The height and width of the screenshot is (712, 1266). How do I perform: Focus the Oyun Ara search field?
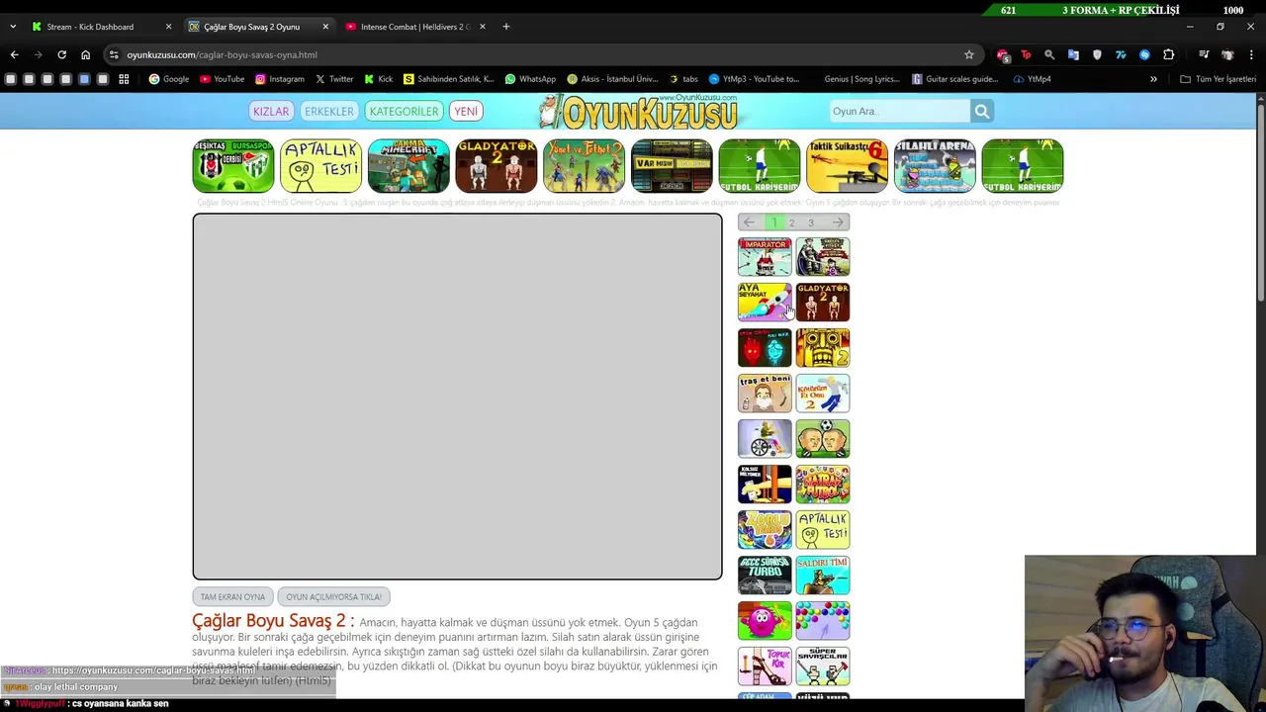point(899,112)
